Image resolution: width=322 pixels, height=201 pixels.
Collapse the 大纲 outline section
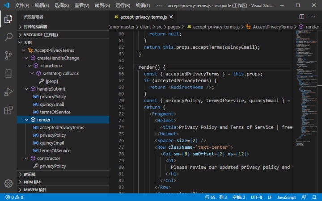click(x=63, y=42)
